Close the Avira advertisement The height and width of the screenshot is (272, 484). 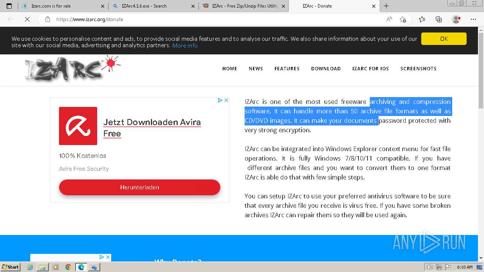[x=226, y=100]
